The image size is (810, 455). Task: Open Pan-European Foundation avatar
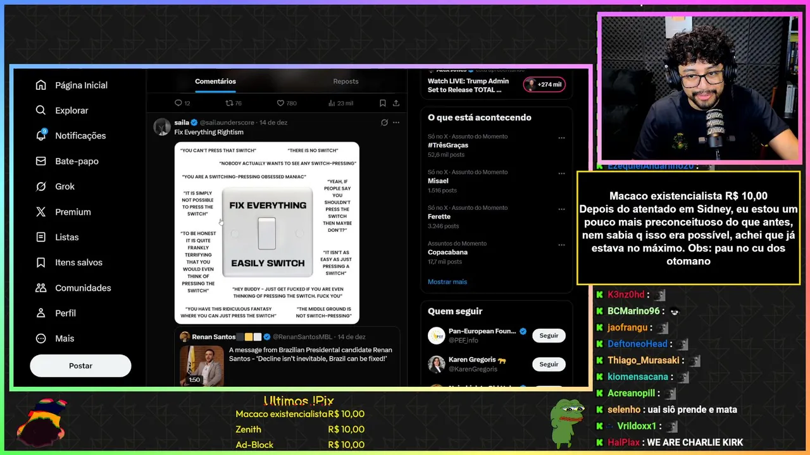437,336
